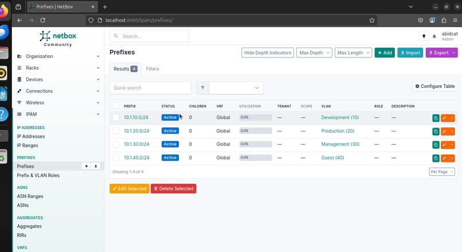Screen dimensions: 462x252
Task: Bookmark this page with the star icon
Action: click(372, 20)
